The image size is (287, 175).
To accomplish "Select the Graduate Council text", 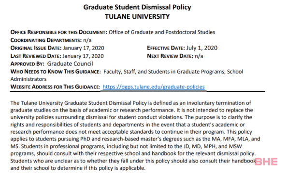I will tap(70, 64).
